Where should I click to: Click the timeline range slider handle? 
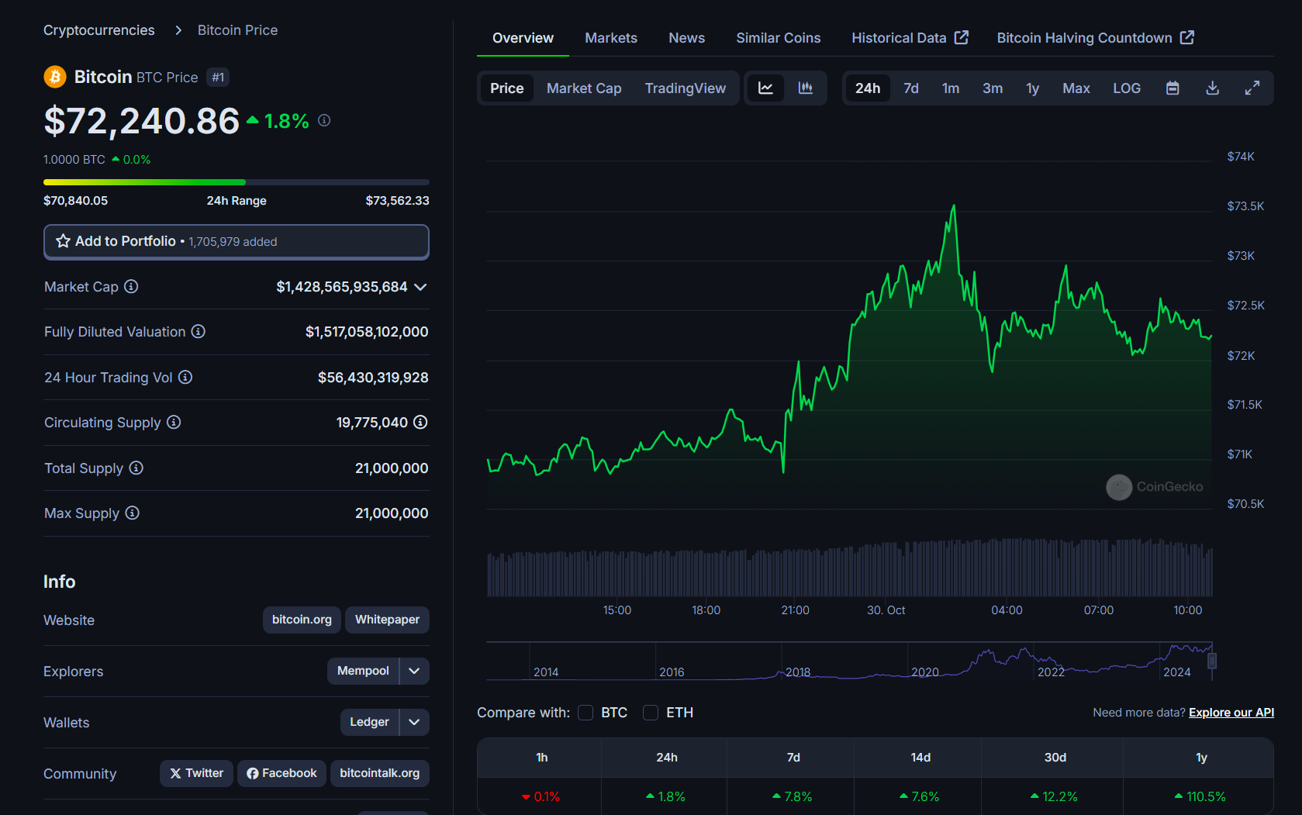click(1212, 661)
